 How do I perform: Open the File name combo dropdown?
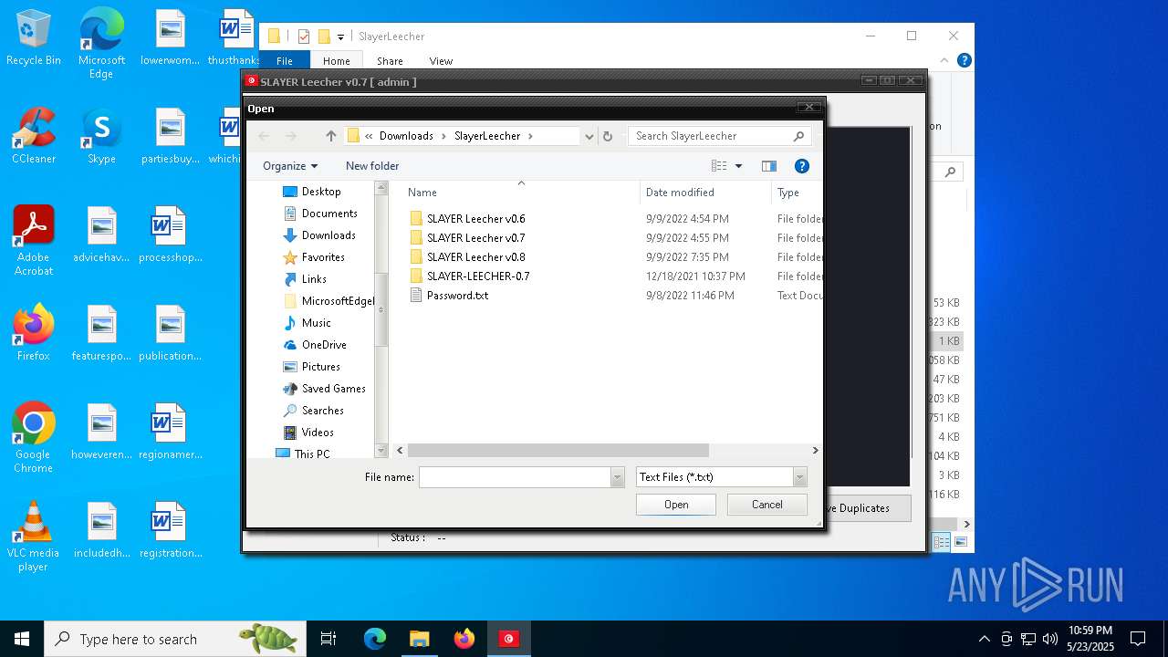tap(617, 477)
